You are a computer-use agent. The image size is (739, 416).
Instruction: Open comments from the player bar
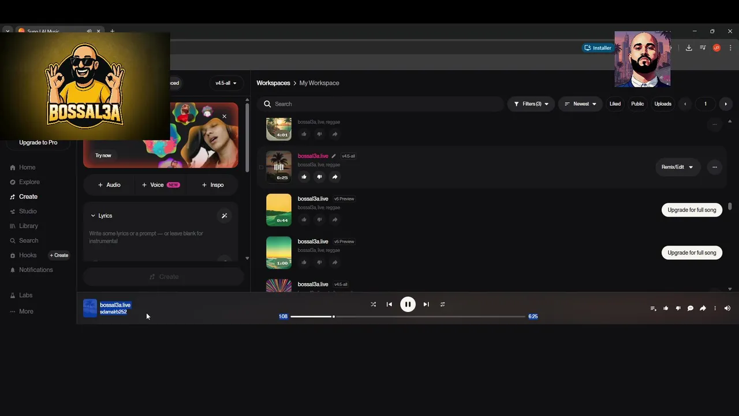pyautogui.click(x=690, y=309)
